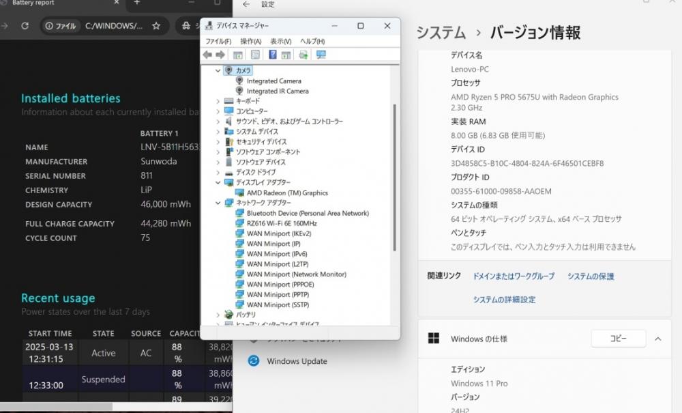The height and width of the screenshot is (413, 682).
Task: Open Windows Update in Settings sidebar
Action: pos(297,361)
